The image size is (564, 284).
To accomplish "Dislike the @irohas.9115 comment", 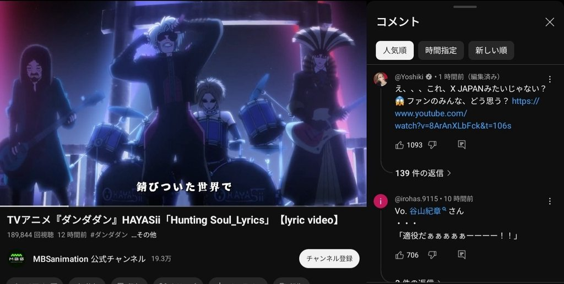I will pyautogui.click(x=432, y=255).
